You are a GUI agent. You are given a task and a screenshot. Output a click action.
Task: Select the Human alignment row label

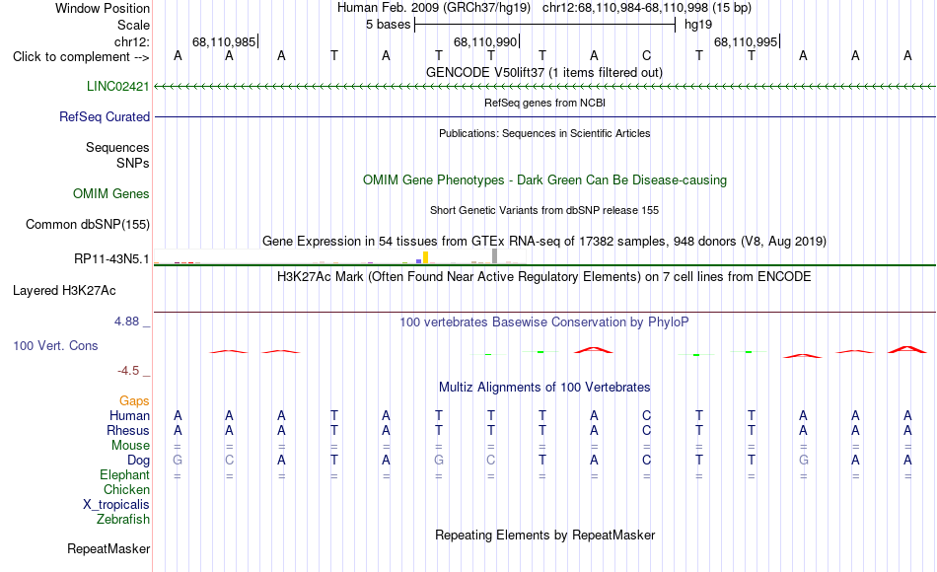point(129,415)
